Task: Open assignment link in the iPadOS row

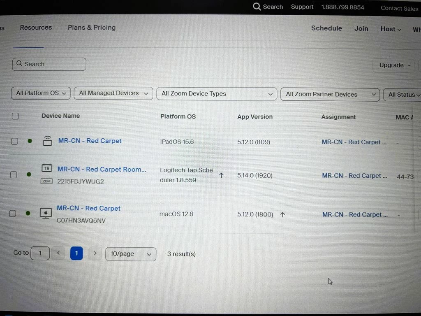Action: coord(354,142)
